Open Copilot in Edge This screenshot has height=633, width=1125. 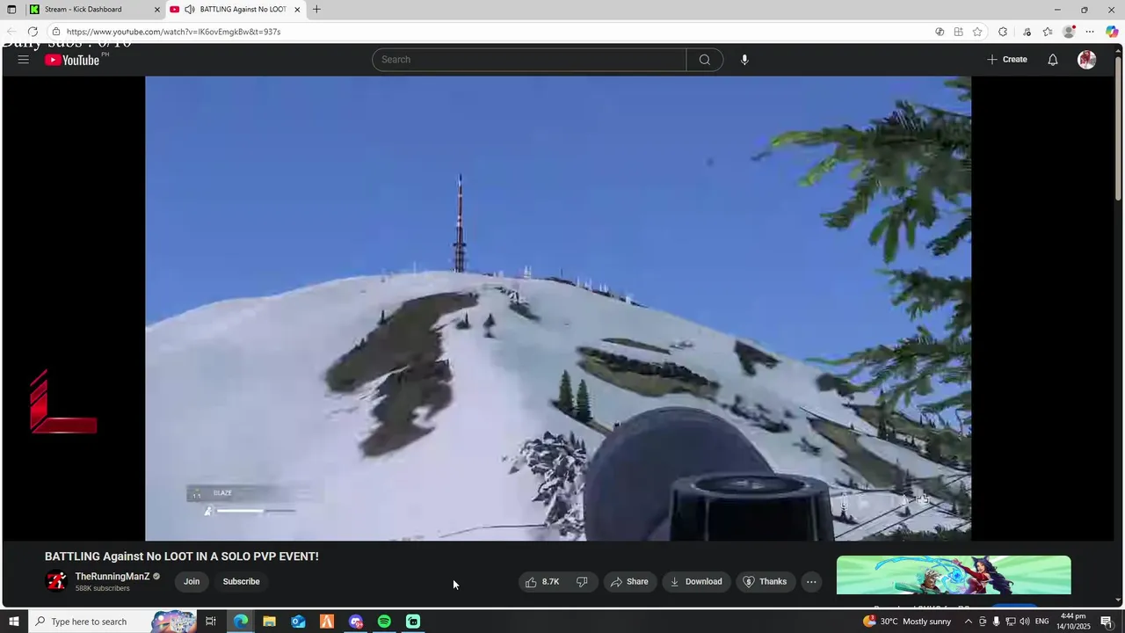pyautogui.click(x=1112, y=32)
